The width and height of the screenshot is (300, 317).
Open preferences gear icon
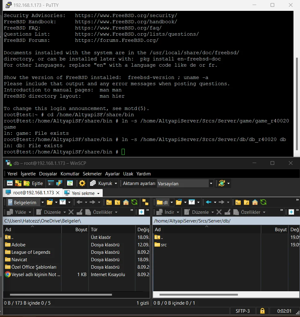(x=82, y=183)
